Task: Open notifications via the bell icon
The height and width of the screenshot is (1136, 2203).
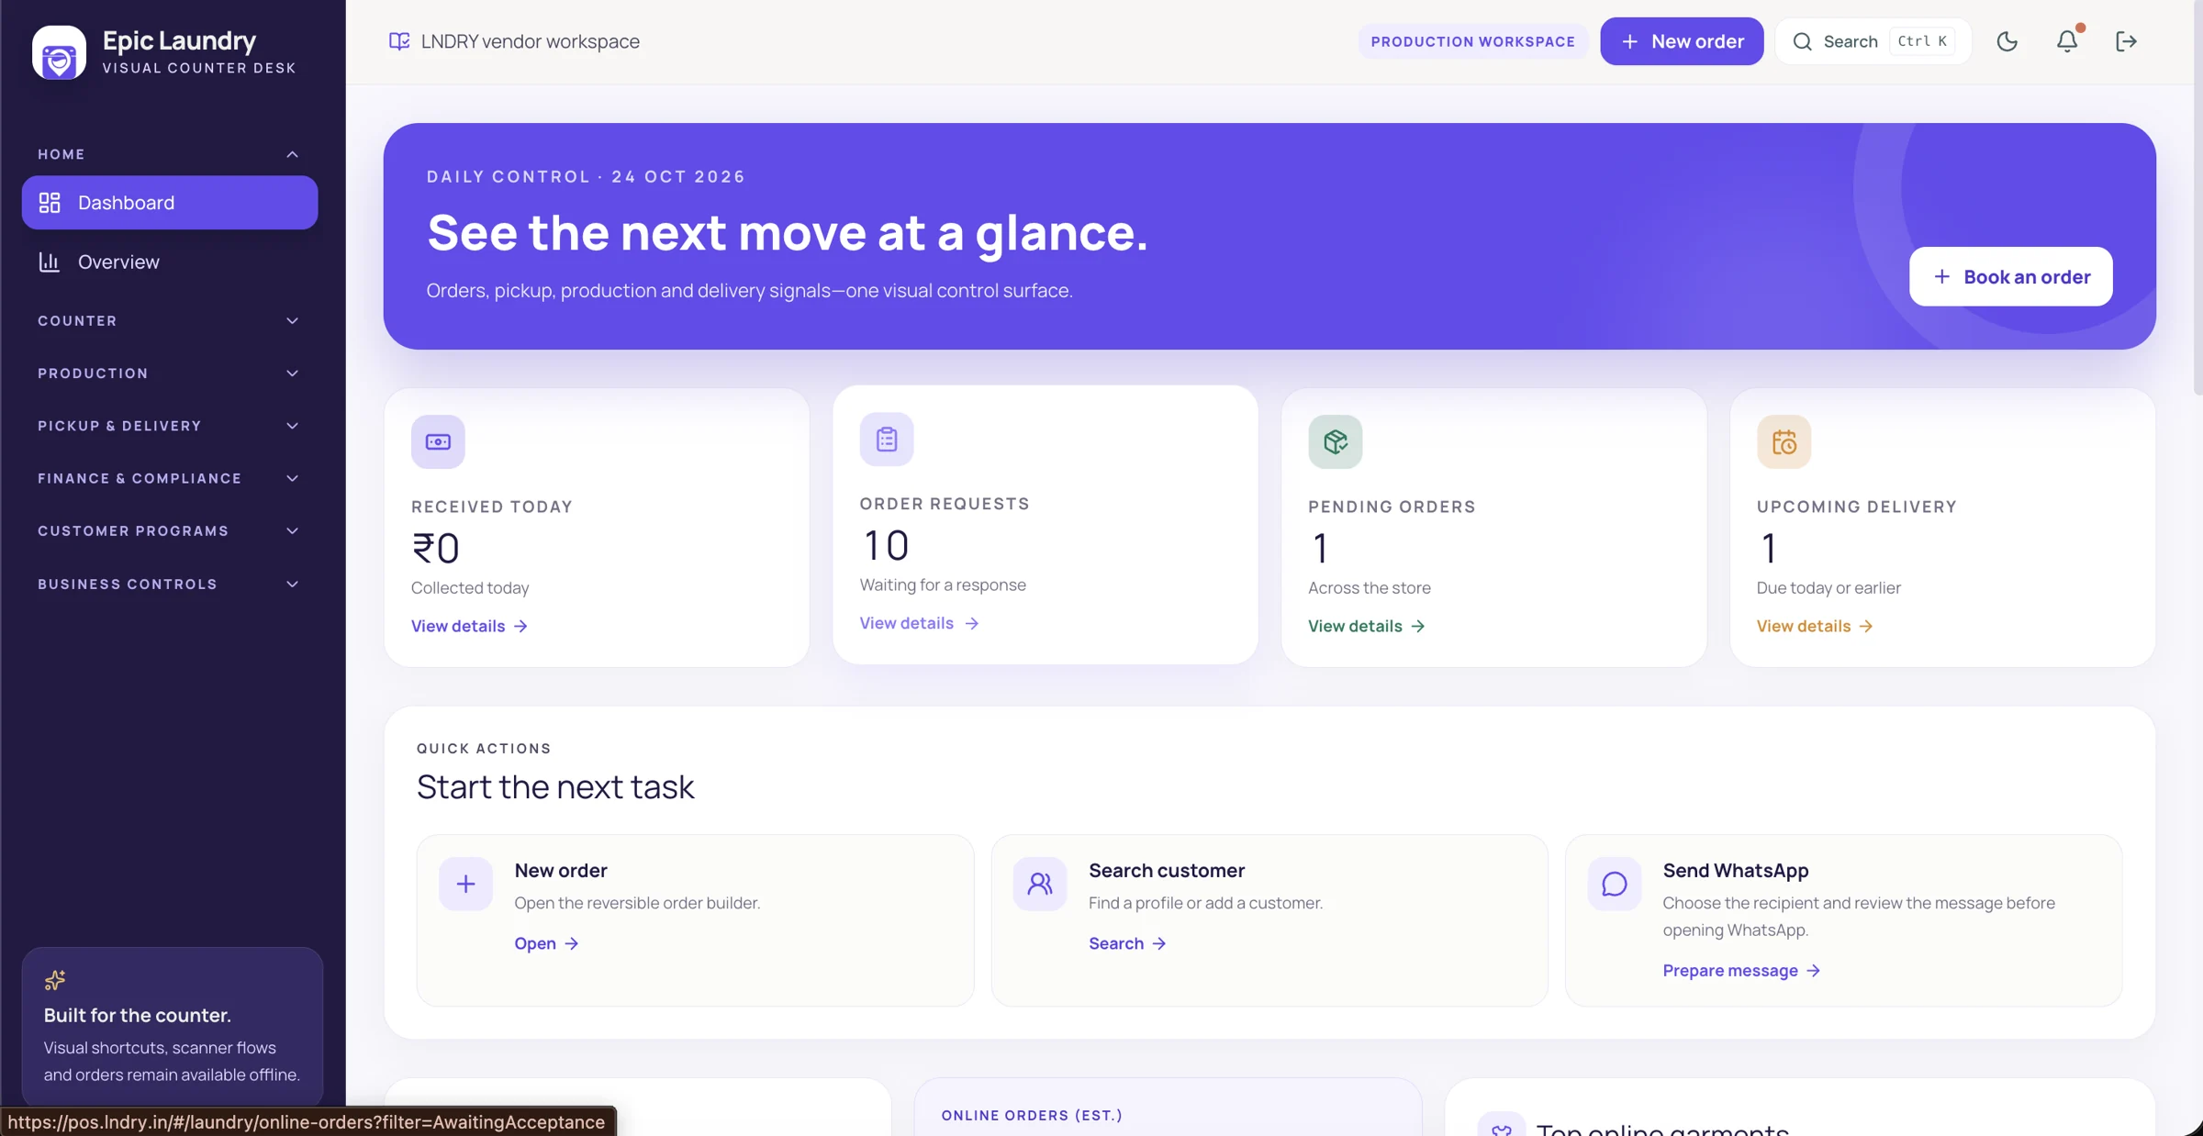Action: [x=2067, y=41]
